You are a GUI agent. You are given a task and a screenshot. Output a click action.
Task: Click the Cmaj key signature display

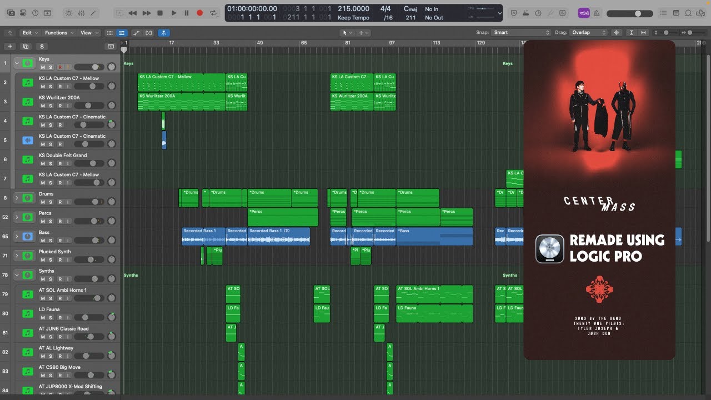pos(410,9)
